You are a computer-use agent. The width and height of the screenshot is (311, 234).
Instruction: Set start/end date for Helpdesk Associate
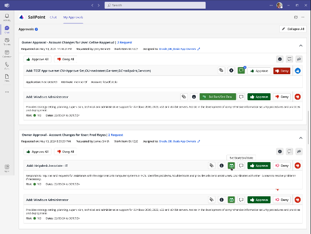coord(231,166)
